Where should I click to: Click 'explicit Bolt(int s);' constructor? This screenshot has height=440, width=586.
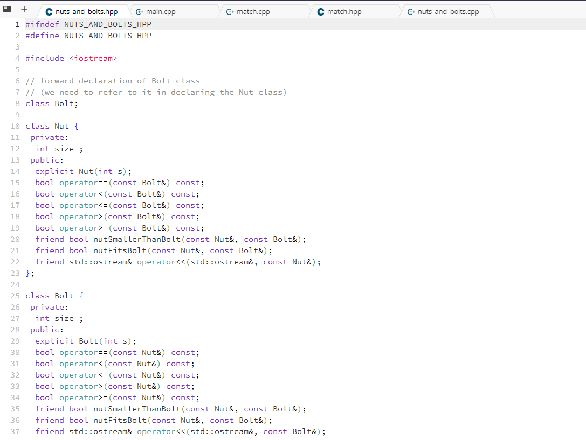pyautogui.click(x=86, y=341)
